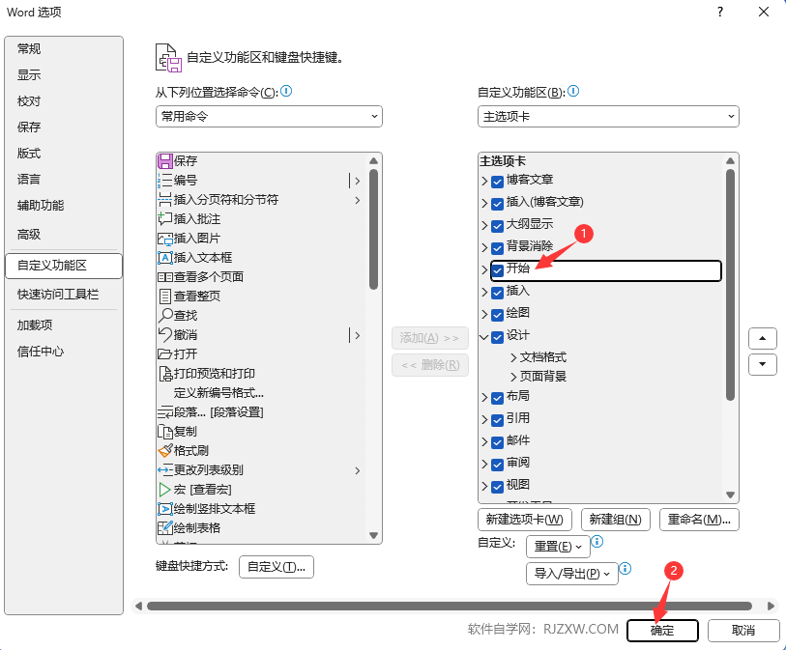Select the 编号 numbering command icon
Screen dimensions: 786x650
coord(165,181)
